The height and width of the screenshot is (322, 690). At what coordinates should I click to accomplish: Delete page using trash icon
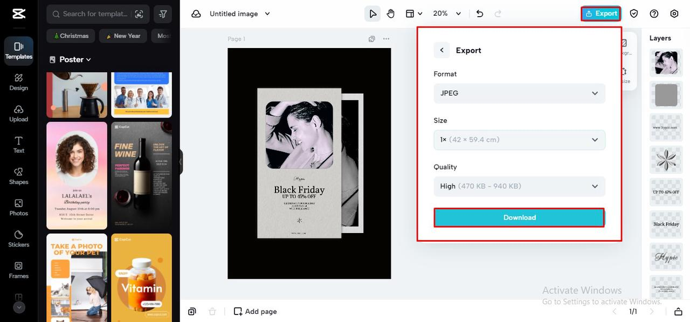(x=212, y=312)
